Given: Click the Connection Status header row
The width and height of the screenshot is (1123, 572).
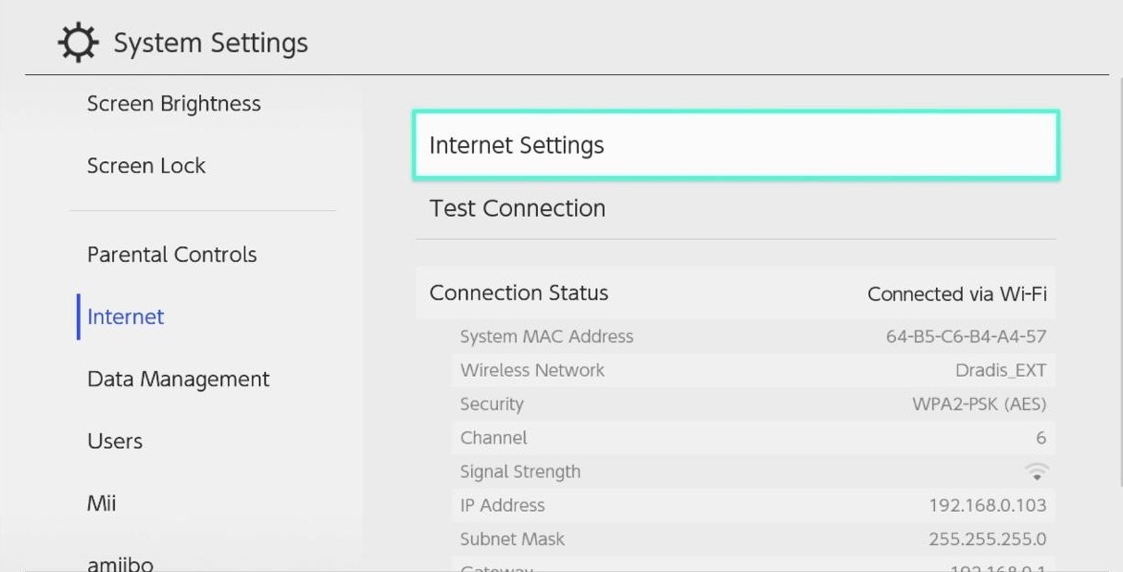Looking at the screenshot, I should 735,293.
